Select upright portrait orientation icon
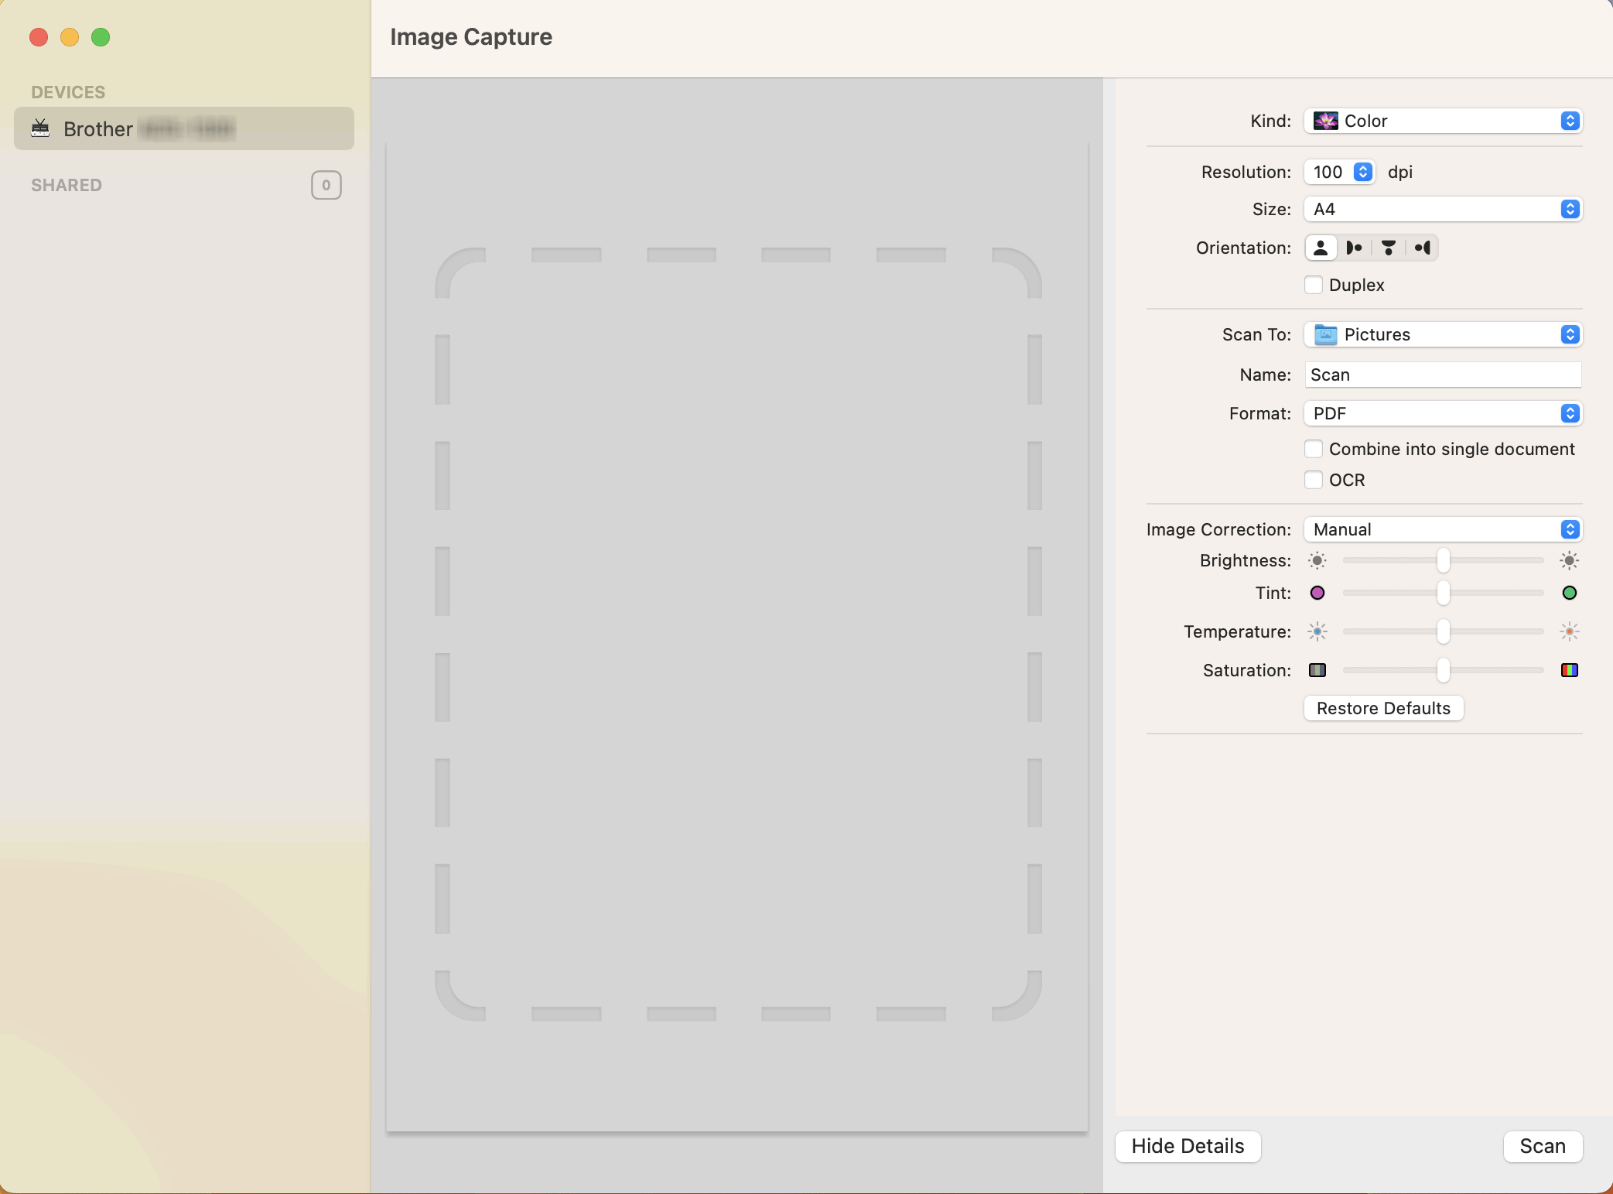This screenshot has height=1194, width=1613. 1321,248
